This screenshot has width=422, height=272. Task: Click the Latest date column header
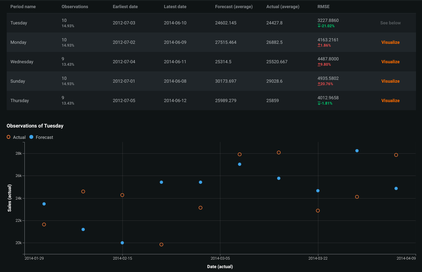(175, 7)
